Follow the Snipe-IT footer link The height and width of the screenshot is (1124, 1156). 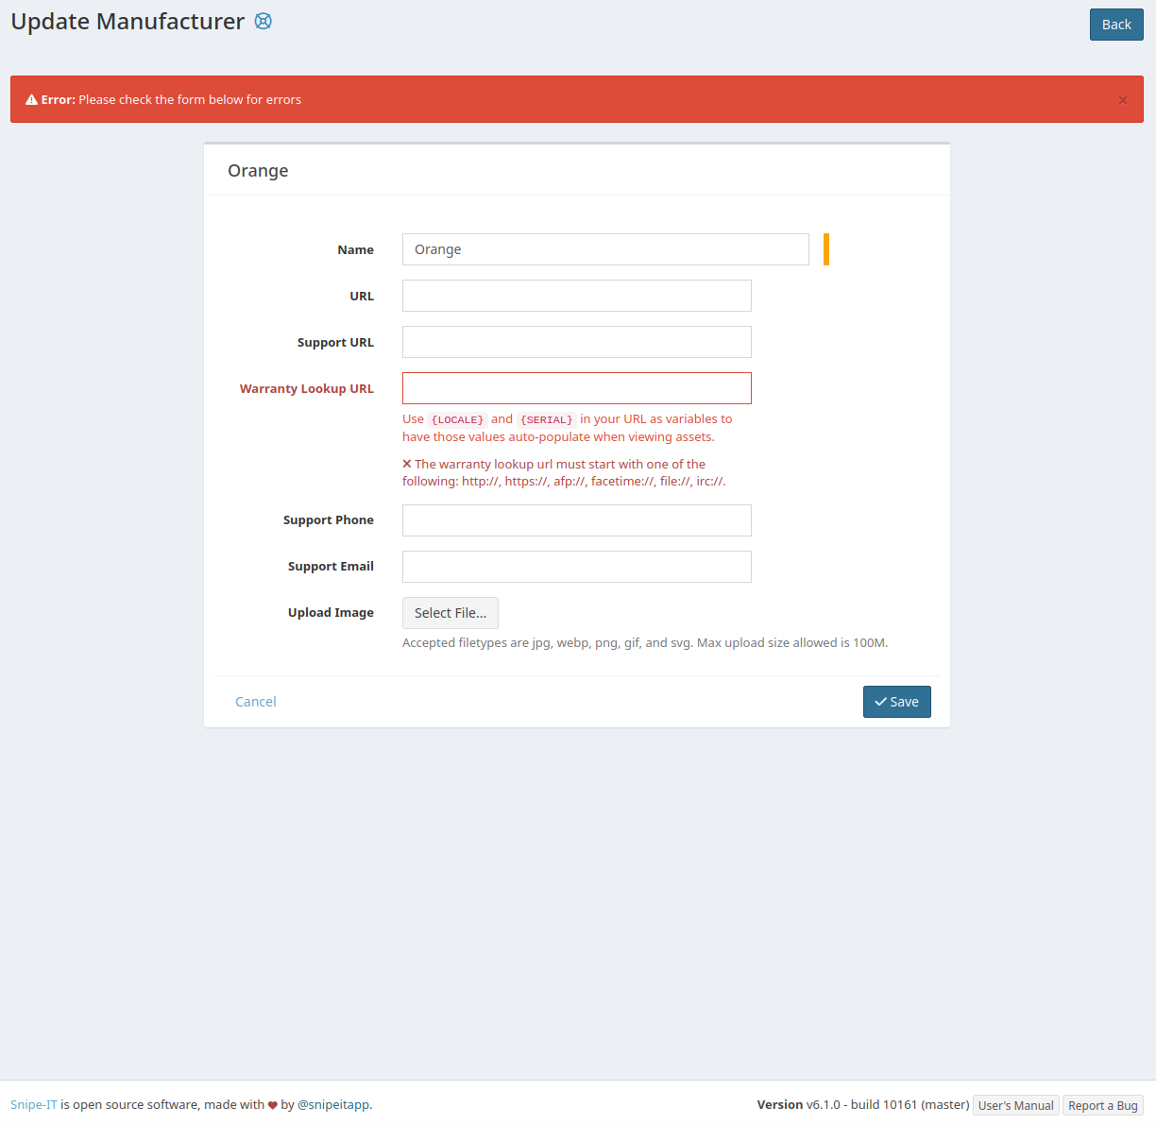(33, 1104)
